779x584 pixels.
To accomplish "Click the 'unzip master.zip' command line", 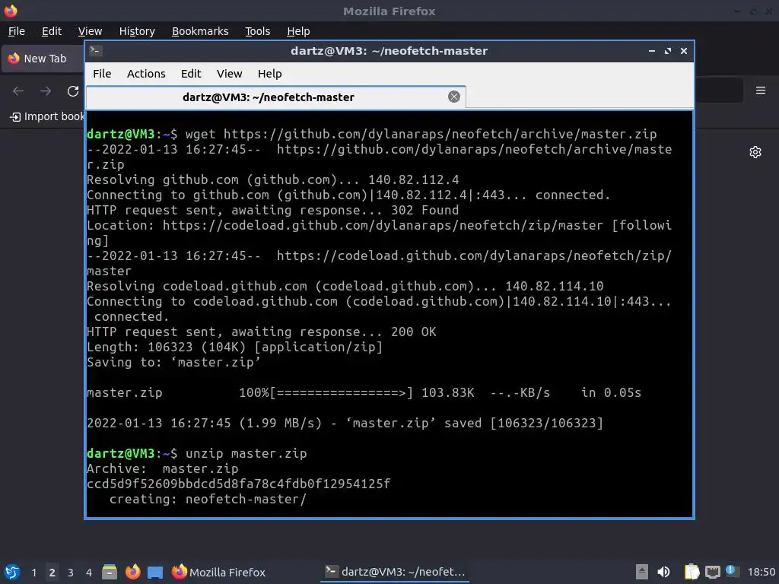I will click(197, 453).
